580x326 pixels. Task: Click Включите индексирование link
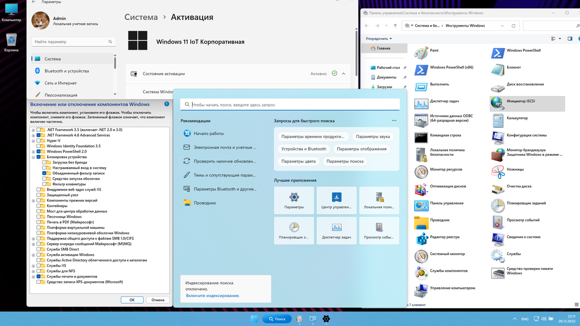[213, 296]
